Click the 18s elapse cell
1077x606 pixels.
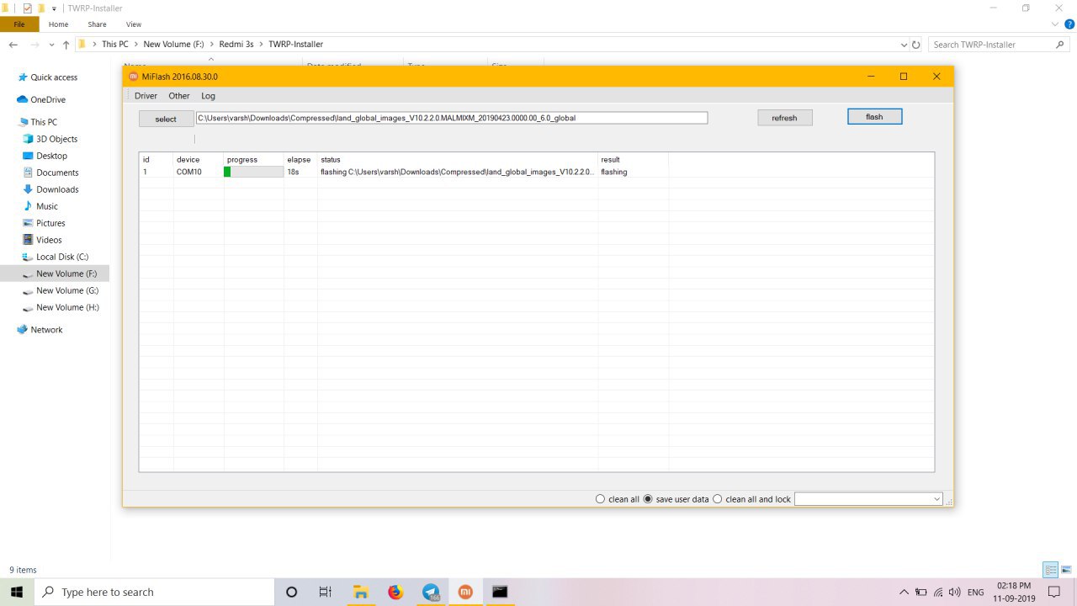click(293, 172)
